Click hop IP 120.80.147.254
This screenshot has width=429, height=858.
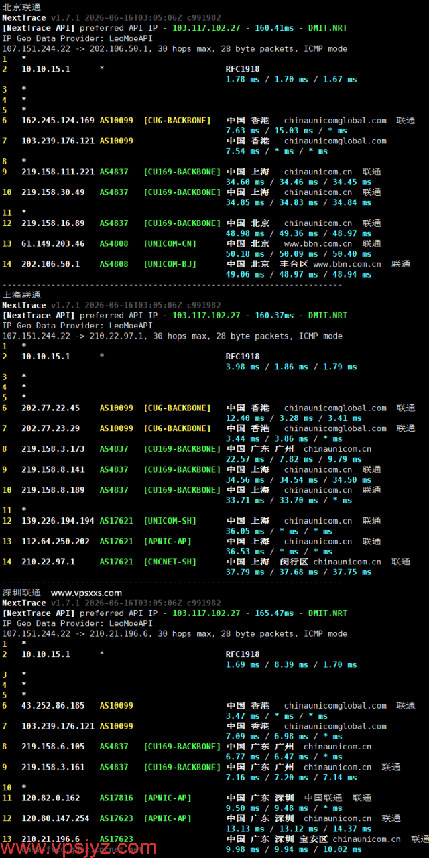pos(56,818)
